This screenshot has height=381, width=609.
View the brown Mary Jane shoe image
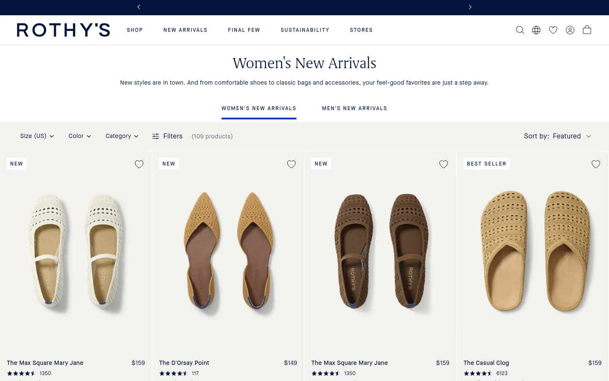click(381, 253)
